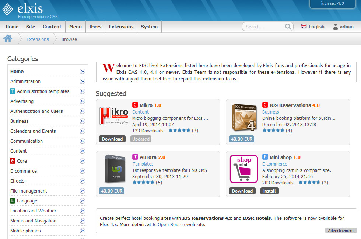Click the arrow icon beside E-commerce
Viewport: 361px width, 239px height.
click(x=82, y=171)
